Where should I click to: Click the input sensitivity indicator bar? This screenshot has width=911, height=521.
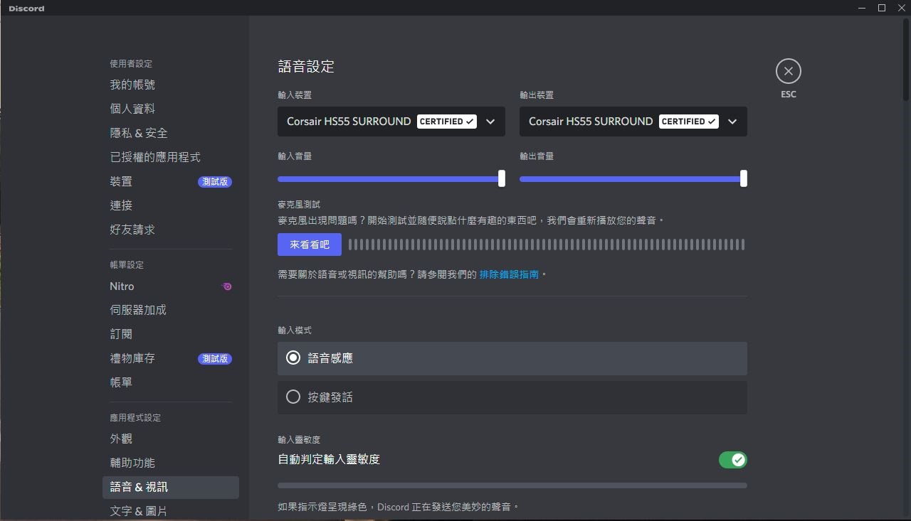point(512,485)
